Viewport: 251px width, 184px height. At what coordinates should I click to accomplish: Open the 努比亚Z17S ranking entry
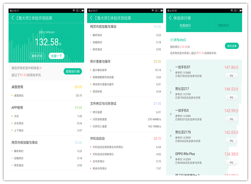204,136
